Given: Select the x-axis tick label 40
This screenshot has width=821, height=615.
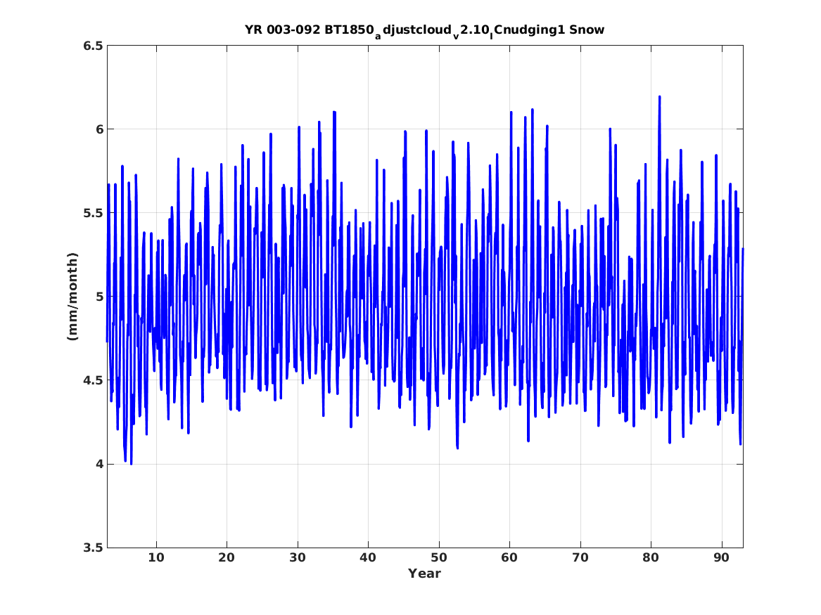Looking at the screenshot, I should [368, 558].
